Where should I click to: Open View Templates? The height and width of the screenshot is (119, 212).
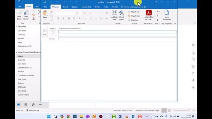(x=167, y=15)
